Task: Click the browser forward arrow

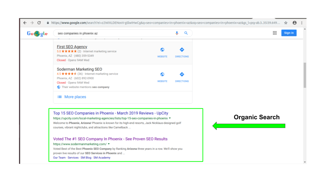Action: click(32, 23)
